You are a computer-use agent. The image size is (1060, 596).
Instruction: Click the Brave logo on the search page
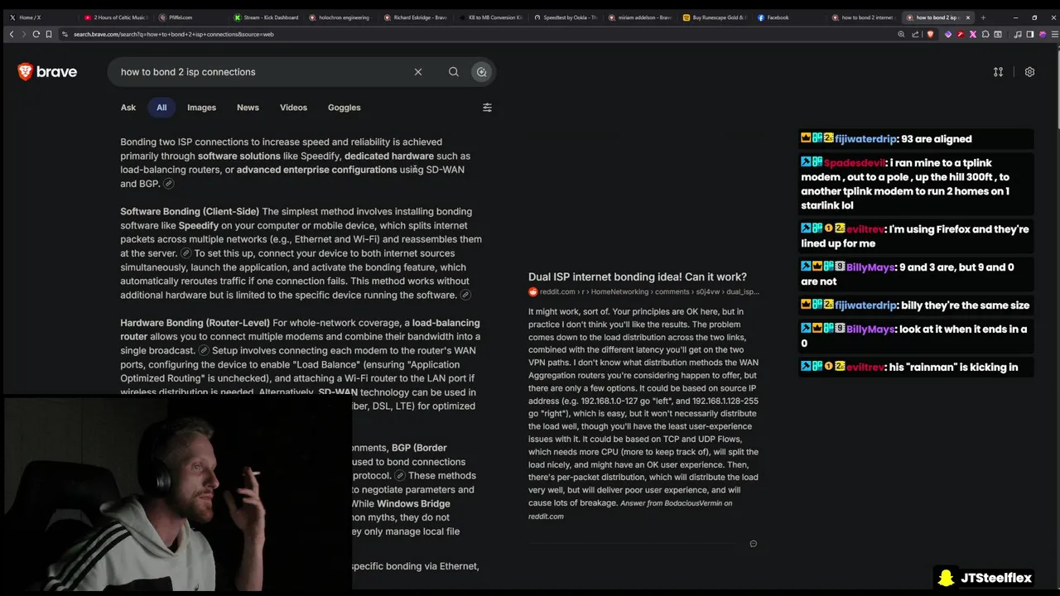(47, 72)
